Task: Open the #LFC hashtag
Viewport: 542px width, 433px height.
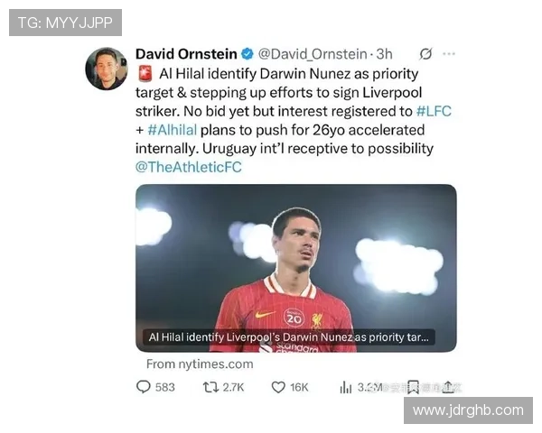Action: click(x=434, y=111)
